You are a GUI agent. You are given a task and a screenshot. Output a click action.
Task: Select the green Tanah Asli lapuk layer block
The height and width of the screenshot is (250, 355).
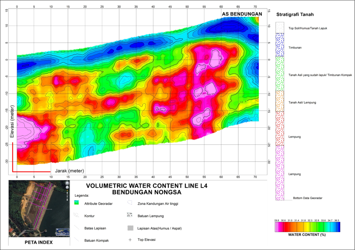tap(280, 73)
